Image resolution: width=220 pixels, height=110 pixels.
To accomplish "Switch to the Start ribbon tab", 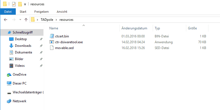I will 23,12.
